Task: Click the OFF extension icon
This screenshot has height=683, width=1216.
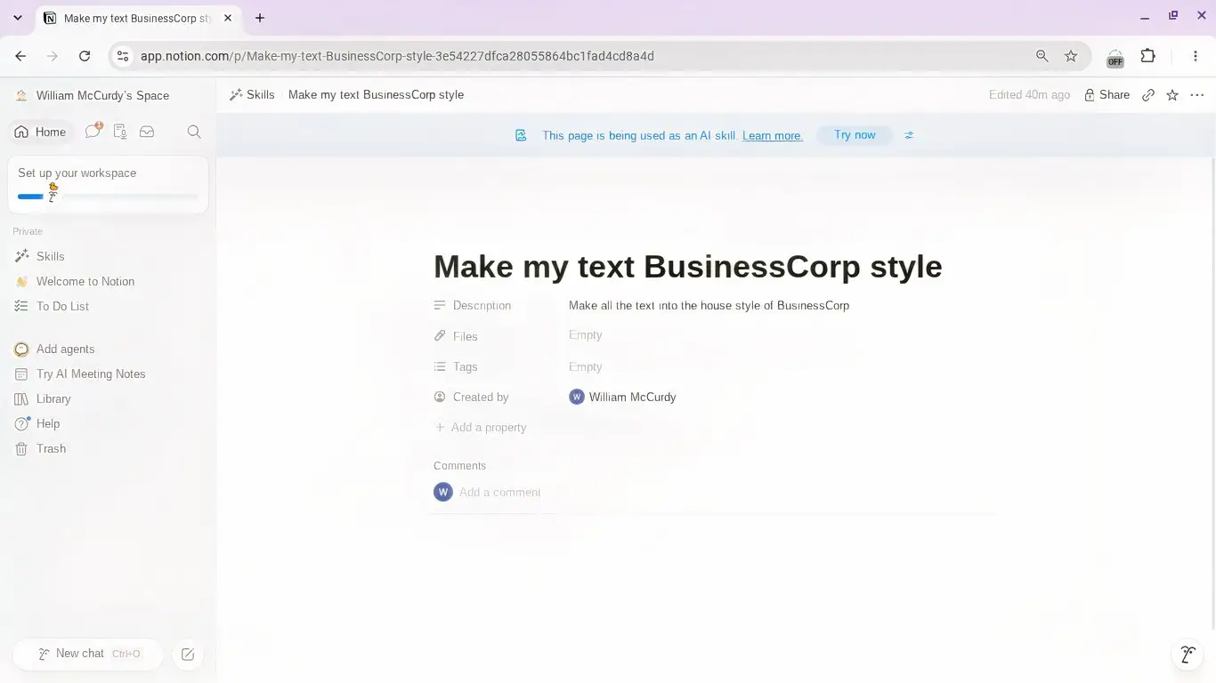Action: 1115,58
